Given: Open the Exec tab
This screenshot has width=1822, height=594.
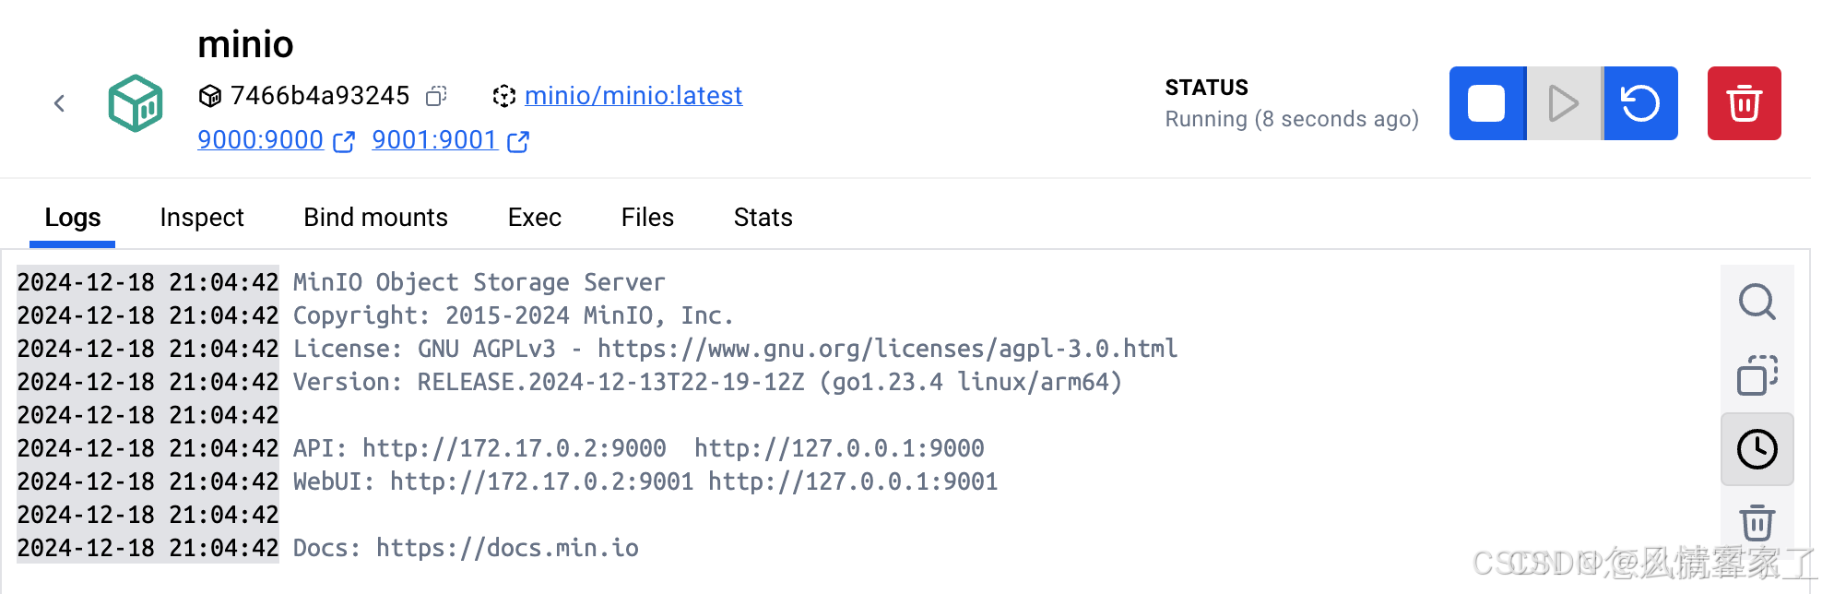Looking at the screenshot, I should tap(534, 218).
